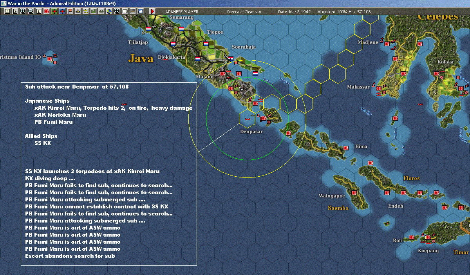Select the red plane on green icon

tap(54, 12)
